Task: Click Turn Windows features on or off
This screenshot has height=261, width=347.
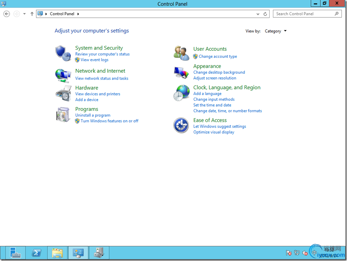Action: click(110, 121)
